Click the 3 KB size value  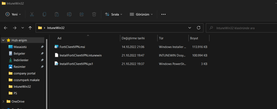coord(204,64)
